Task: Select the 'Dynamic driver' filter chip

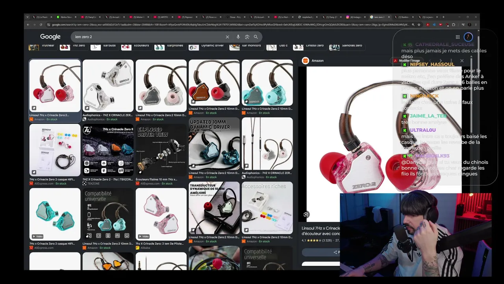Action: point(207,47)
